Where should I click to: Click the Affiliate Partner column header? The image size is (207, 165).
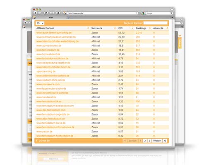[x=45, y=28]
